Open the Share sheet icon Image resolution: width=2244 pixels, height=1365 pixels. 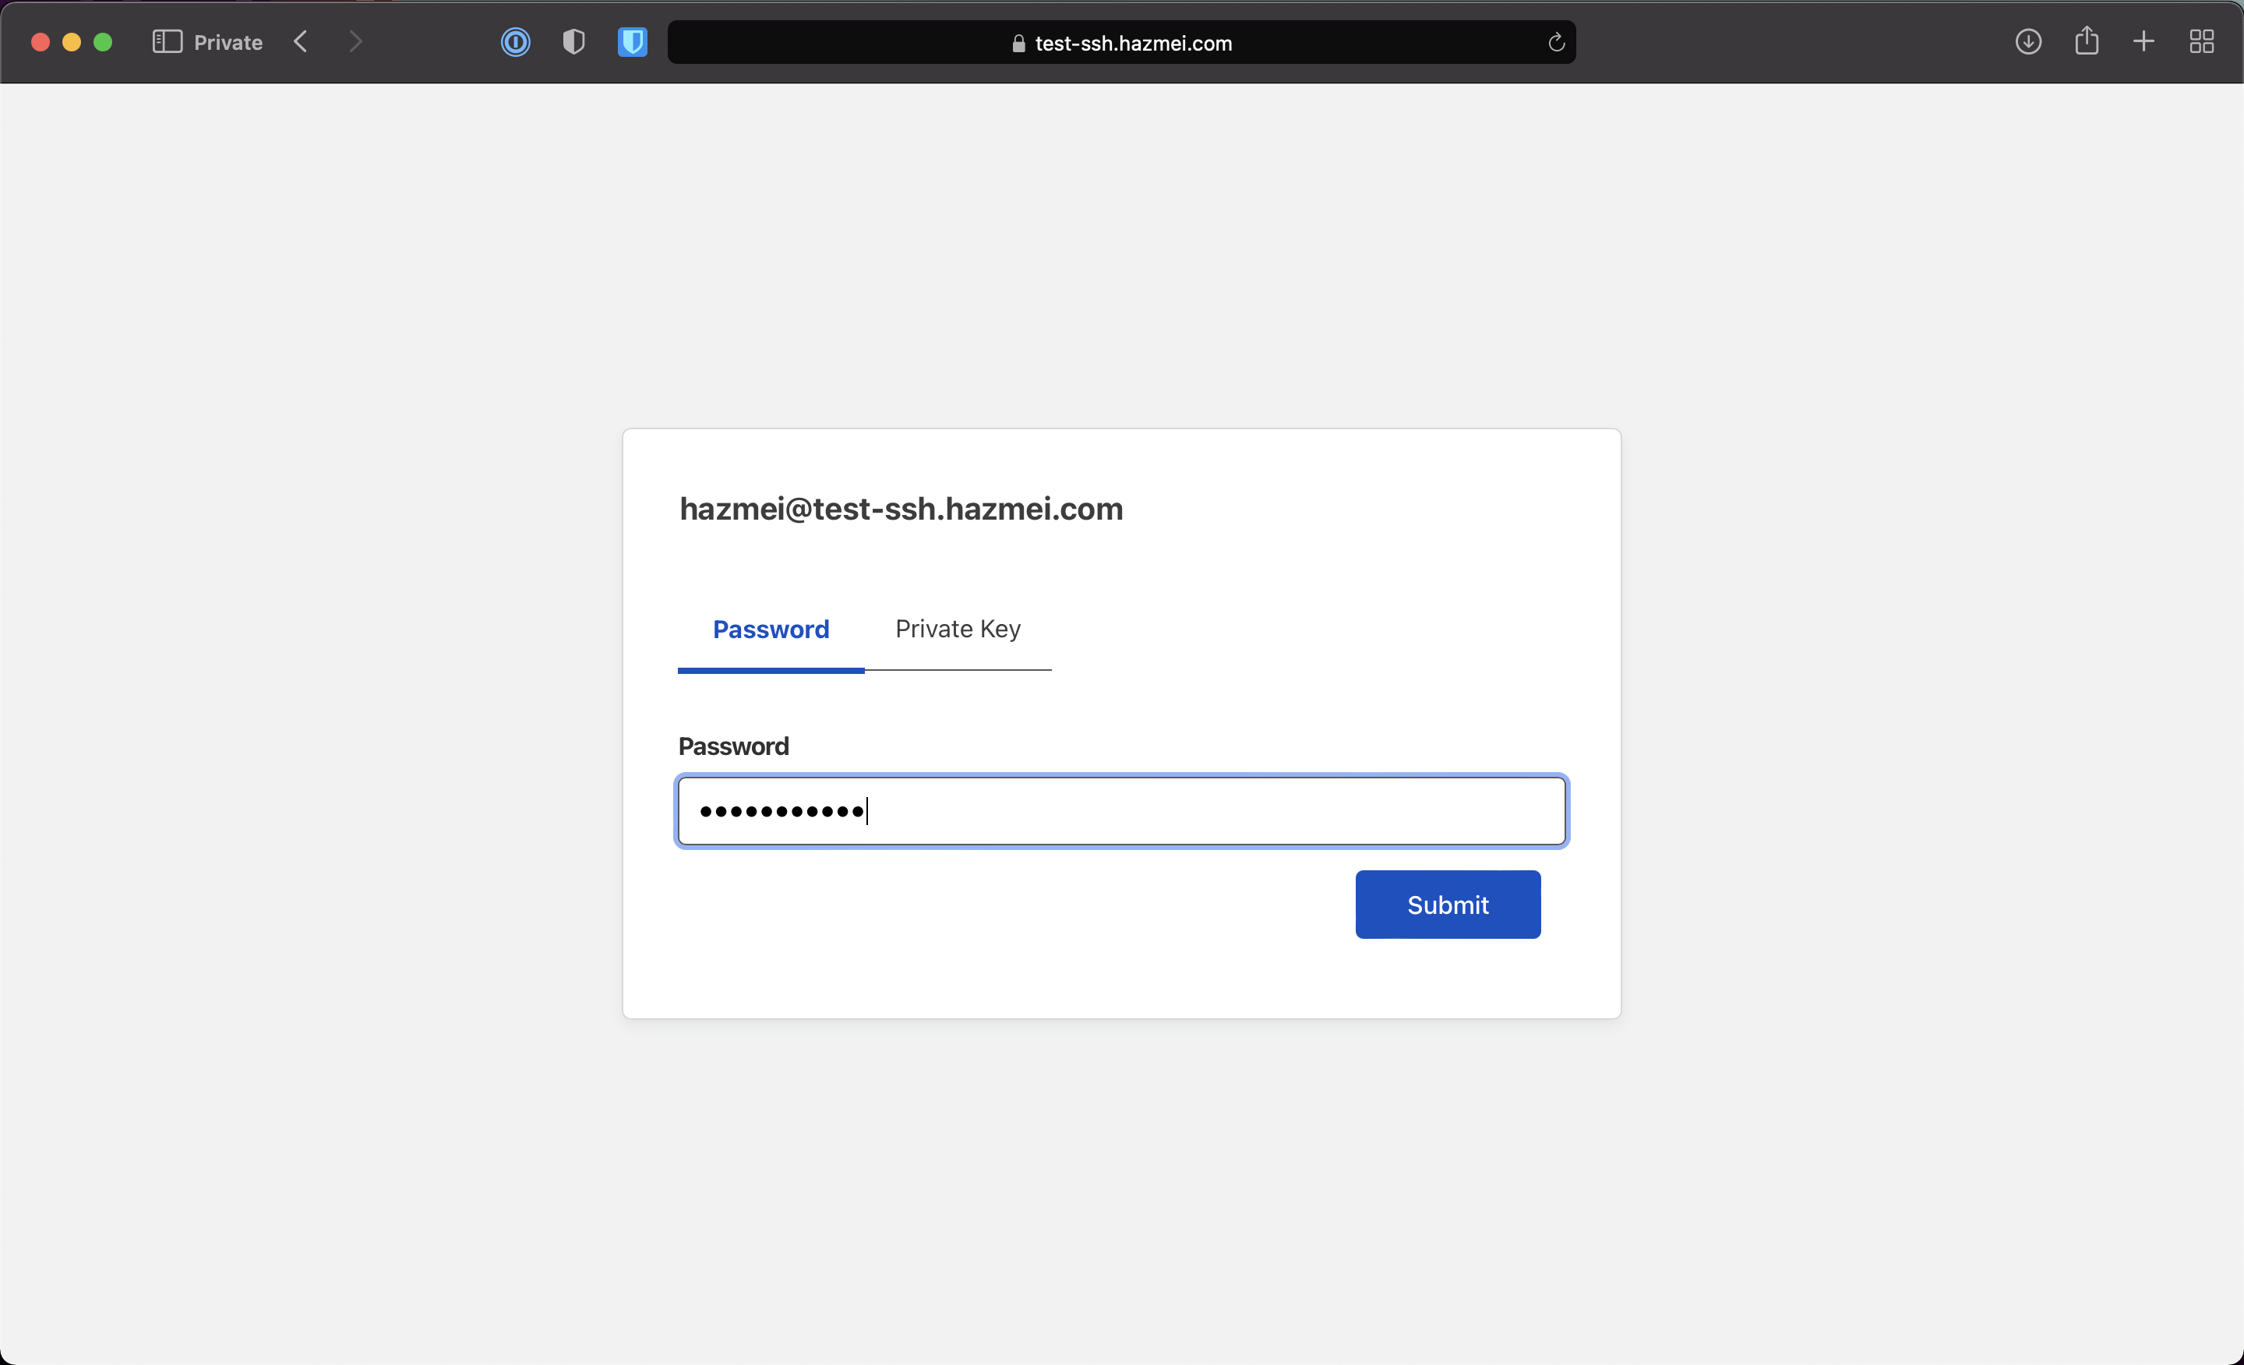pos(2087,41)
